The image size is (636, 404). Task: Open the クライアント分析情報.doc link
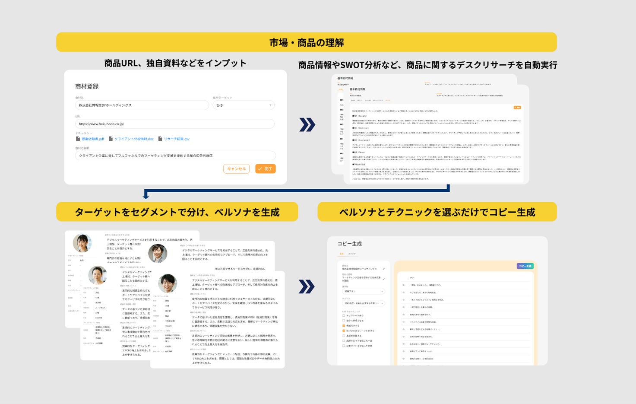(134, 139)
